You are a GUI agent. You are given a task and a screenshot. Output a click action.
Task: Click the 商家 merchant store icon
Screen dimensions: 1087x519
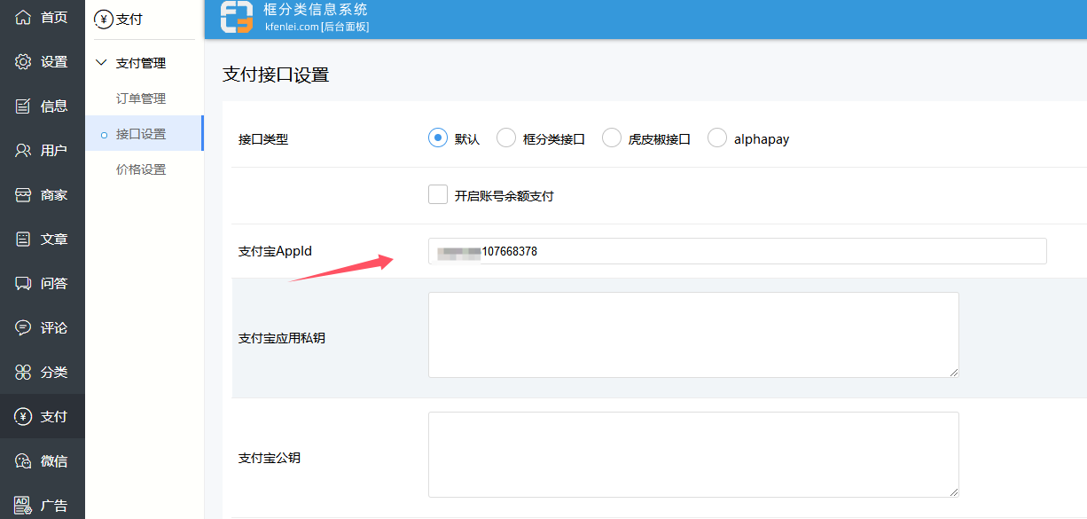[23, 194]
